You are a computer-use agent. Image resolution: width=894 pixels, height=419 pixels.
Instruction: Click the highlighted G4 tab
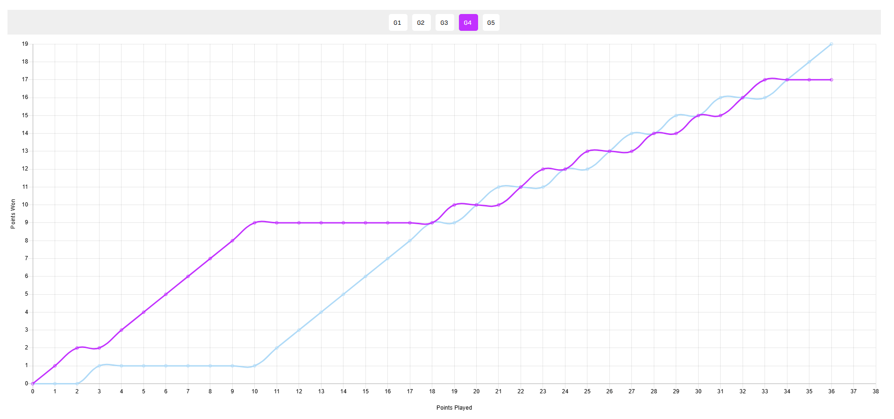click(468, 22)
